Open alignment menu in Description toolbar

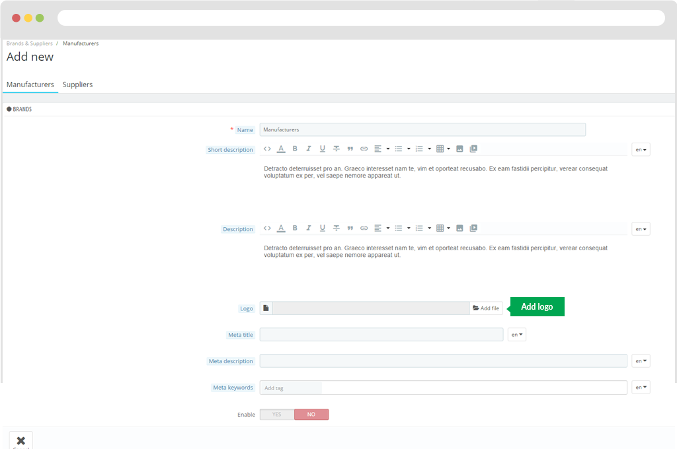[x=381, y=228]
